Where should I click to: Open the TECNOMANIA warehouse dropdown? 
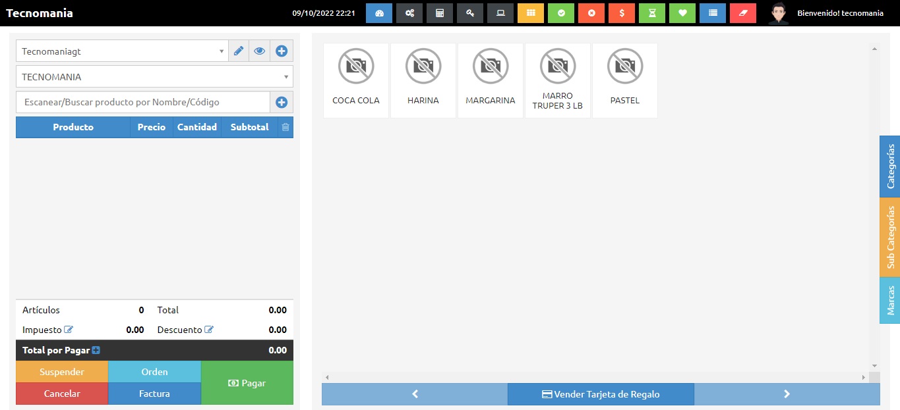click(154, 76)
